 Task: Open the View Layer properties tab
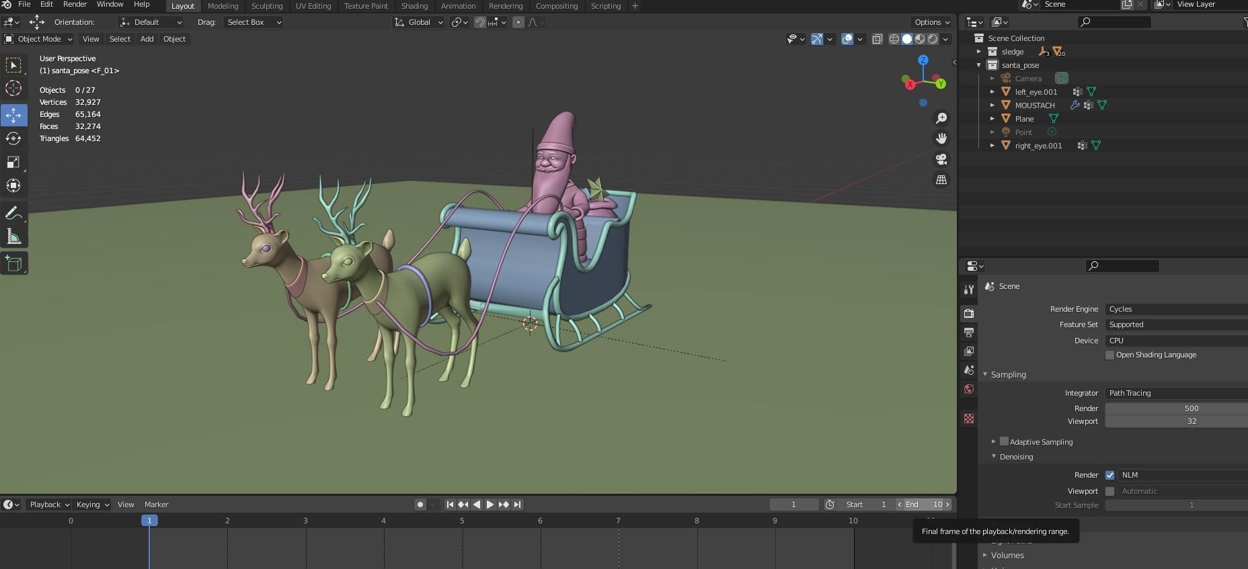[x=969, y=351]
